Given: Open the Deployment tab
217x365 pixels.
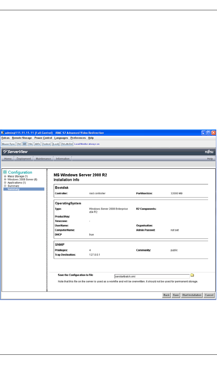Looking at the screenshot, I should pyautogui.click(x=24, y=159).
